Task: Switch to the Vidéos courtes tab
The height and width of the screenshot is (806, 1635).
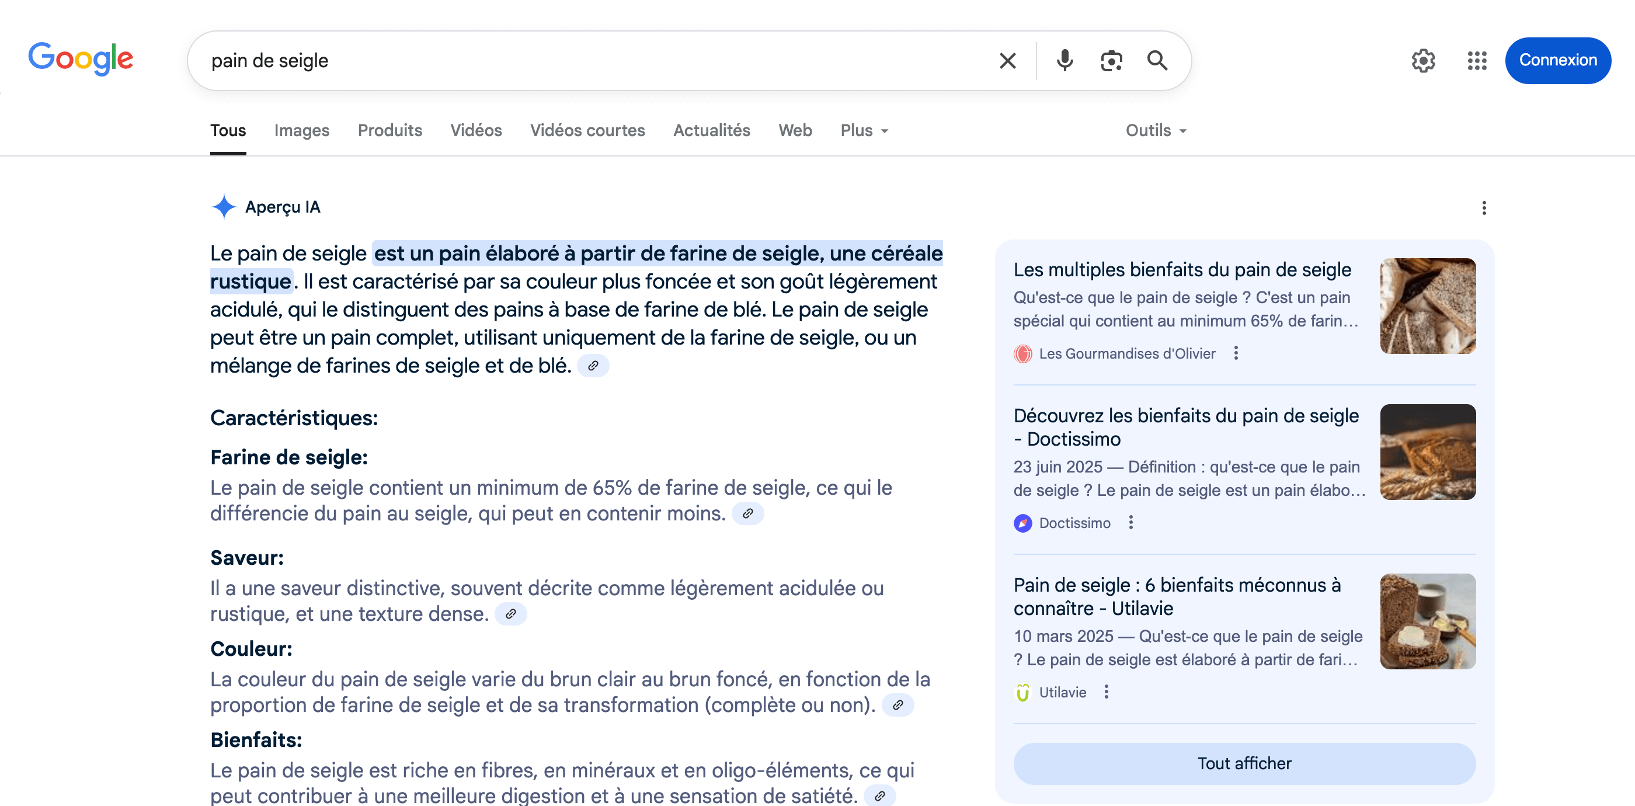Action: coord(587,131)
